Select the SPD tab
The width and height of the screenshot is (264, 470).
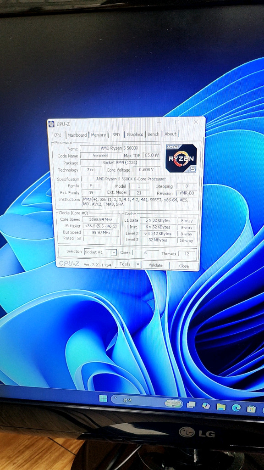tap(116, 134)
